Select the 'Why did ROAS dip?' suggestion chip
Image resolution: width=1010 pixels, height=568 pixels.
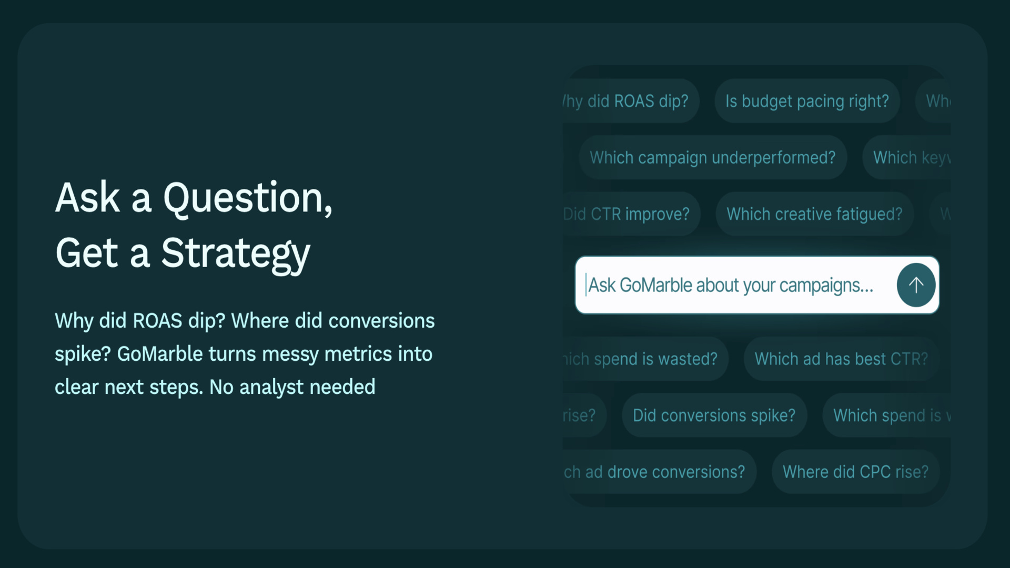[629, 101]
